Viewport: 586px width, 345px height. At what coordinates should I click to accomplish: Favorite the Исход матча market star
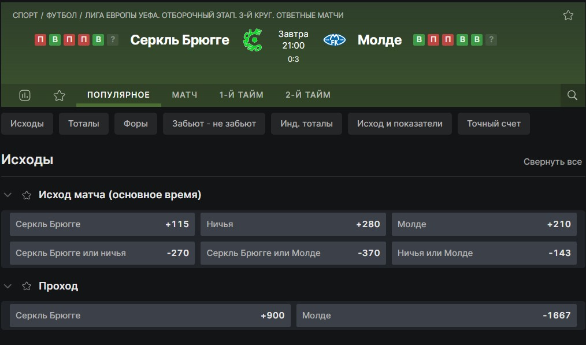[27, 195]
